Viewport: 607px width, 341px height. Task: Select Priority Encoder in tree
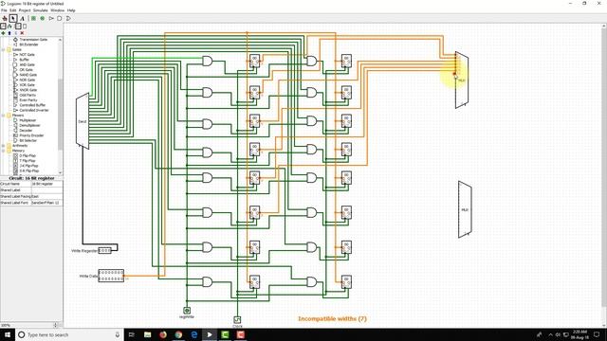(31, 135)
